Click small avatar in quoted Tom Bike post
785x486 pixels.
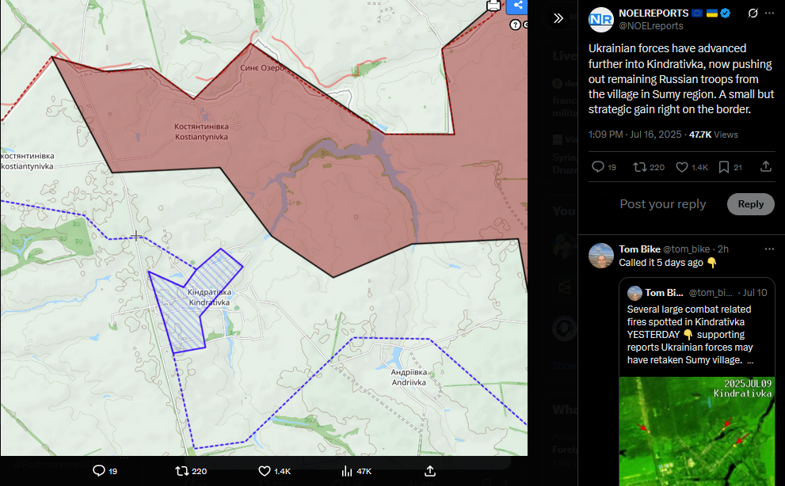(x=634, y=293)
